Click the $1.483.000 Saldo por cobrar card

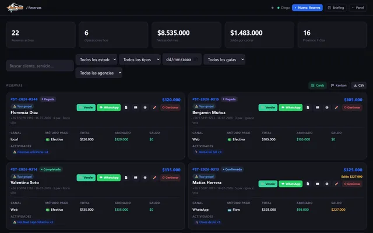click(259, 35)
